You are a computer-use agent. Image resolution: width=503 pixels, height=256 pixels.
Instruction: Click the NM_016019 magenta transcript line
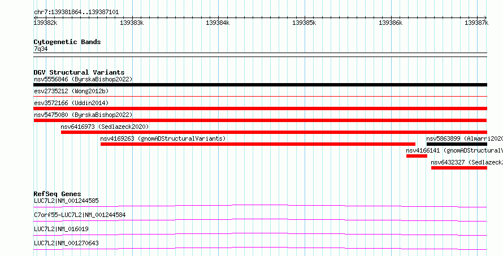(x=260, y=234)
